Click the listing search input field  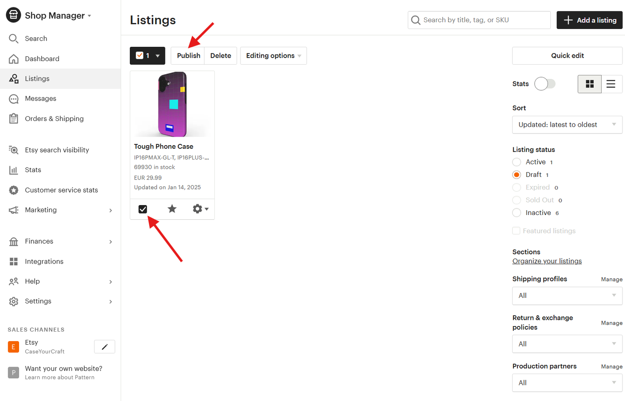[x=479, y=20]
